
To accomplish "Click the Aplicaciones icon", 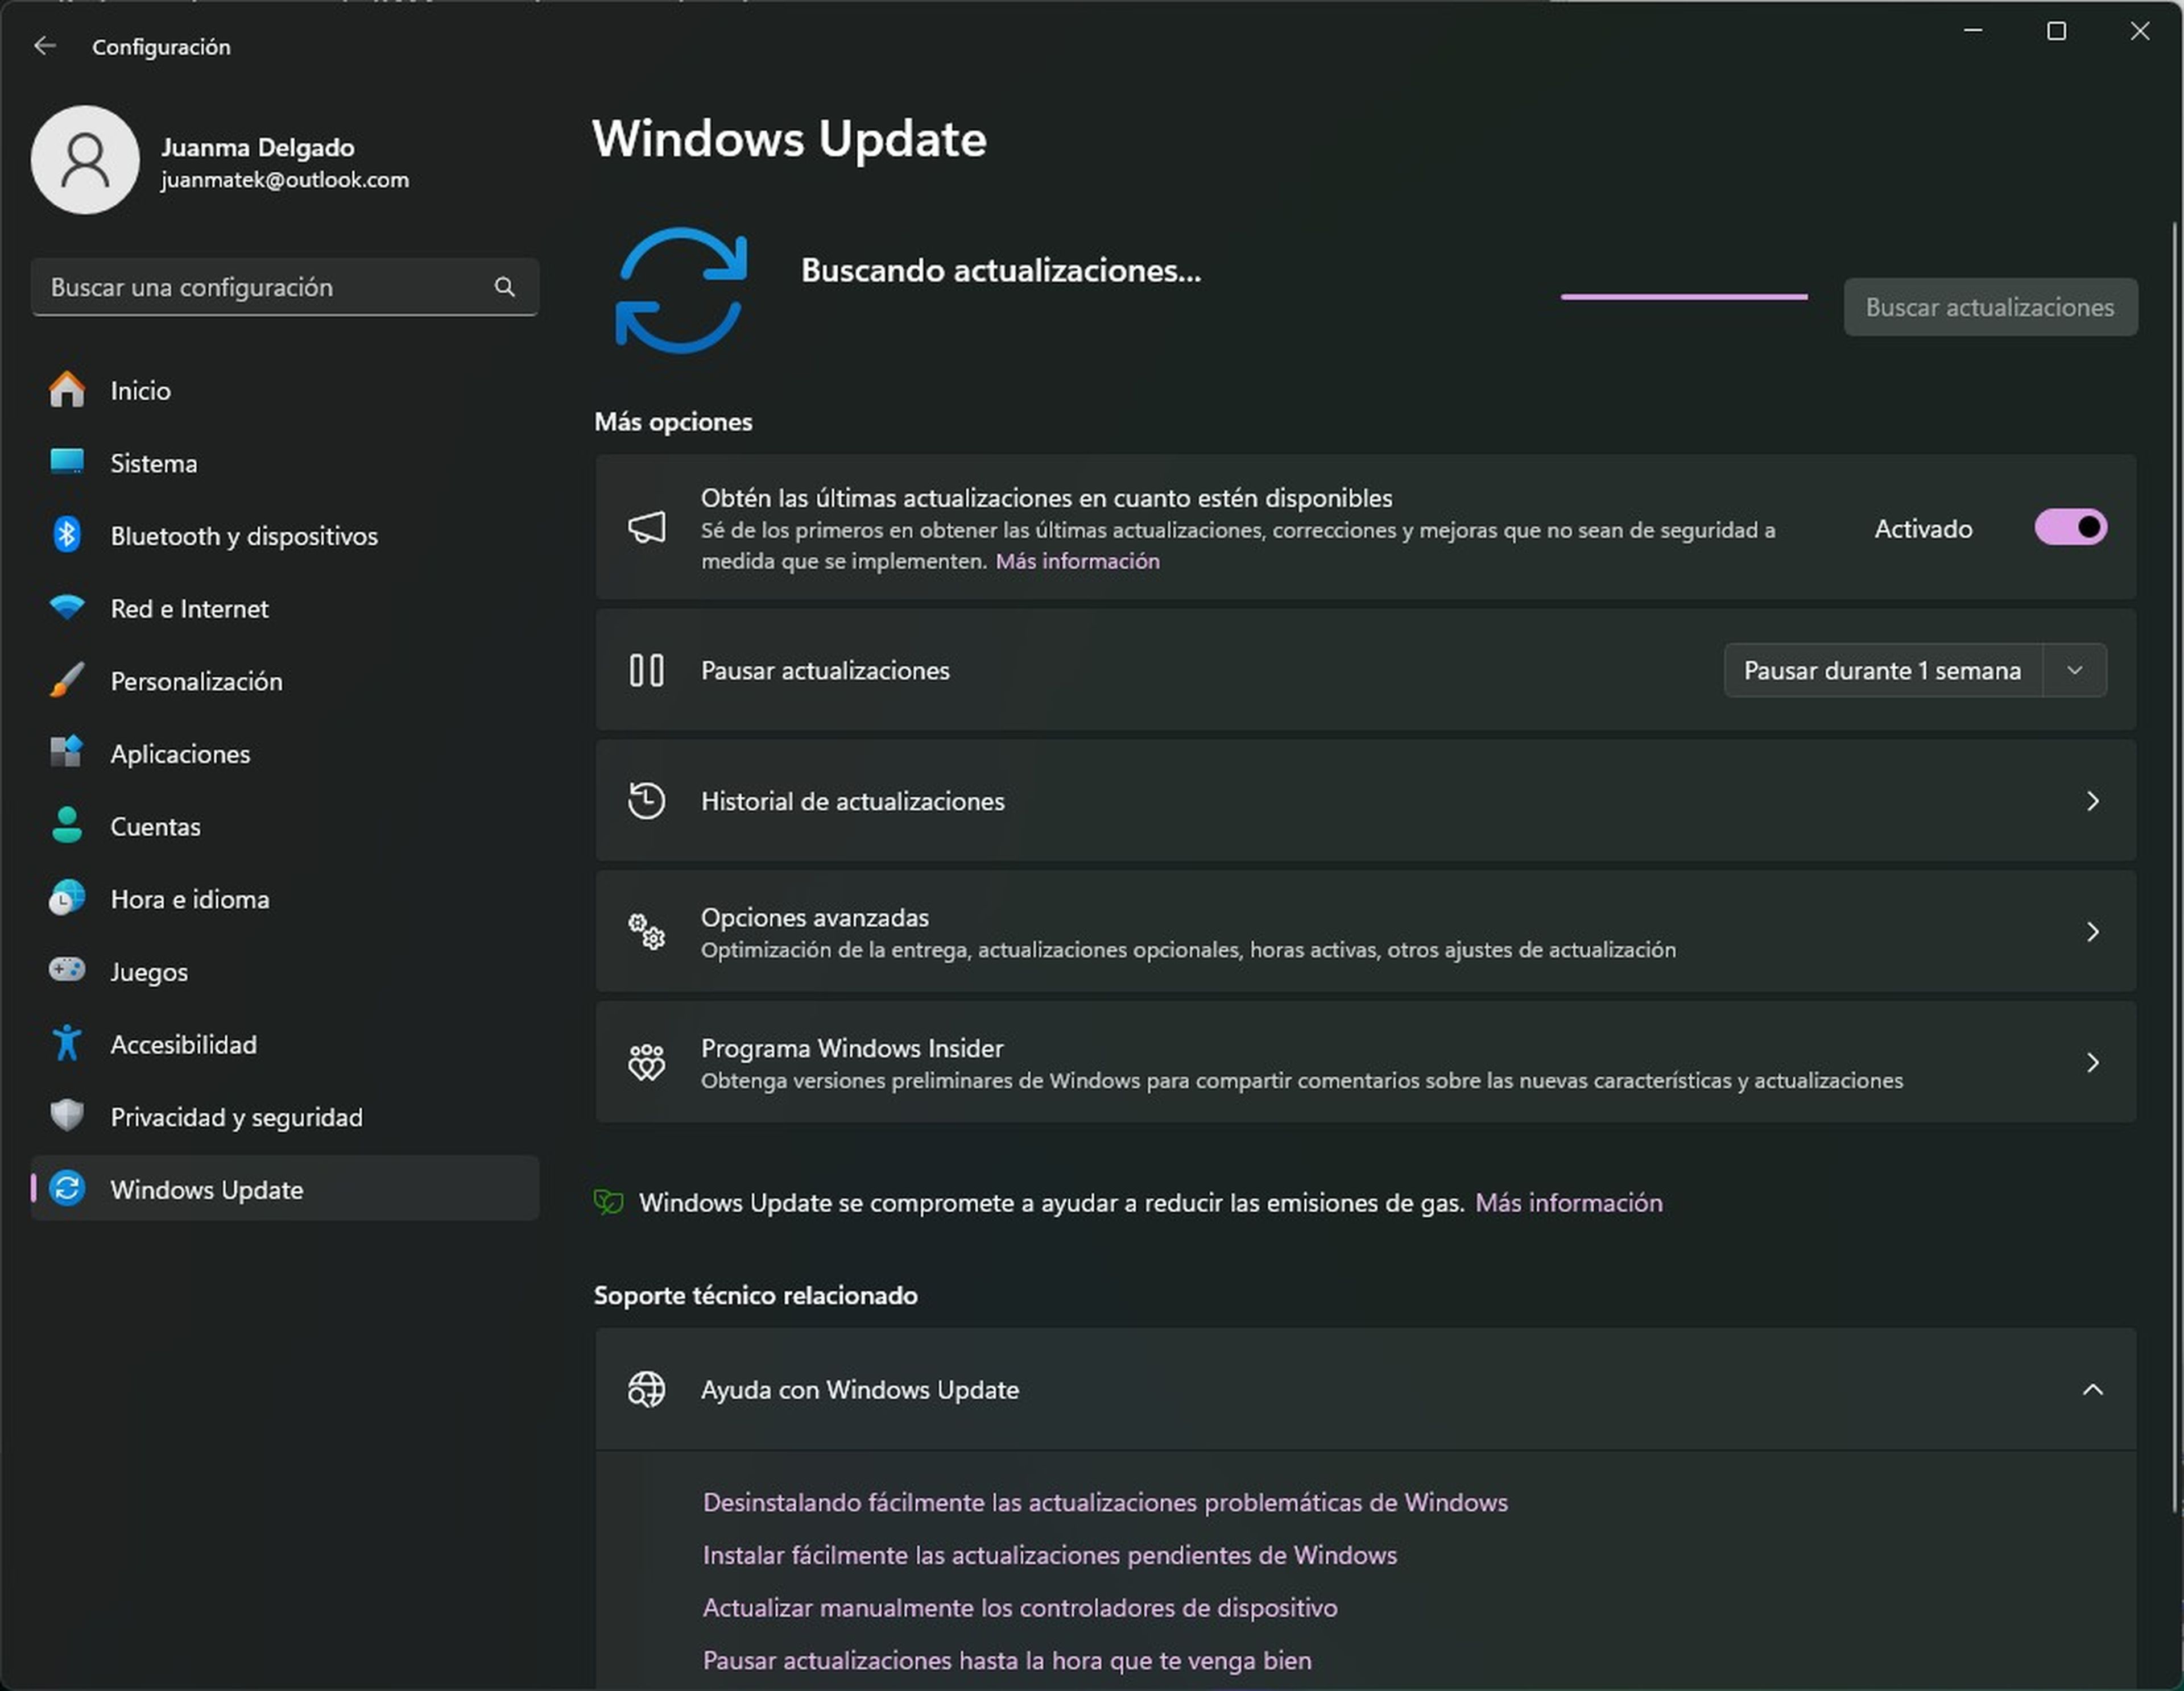I will pos(67,752).
